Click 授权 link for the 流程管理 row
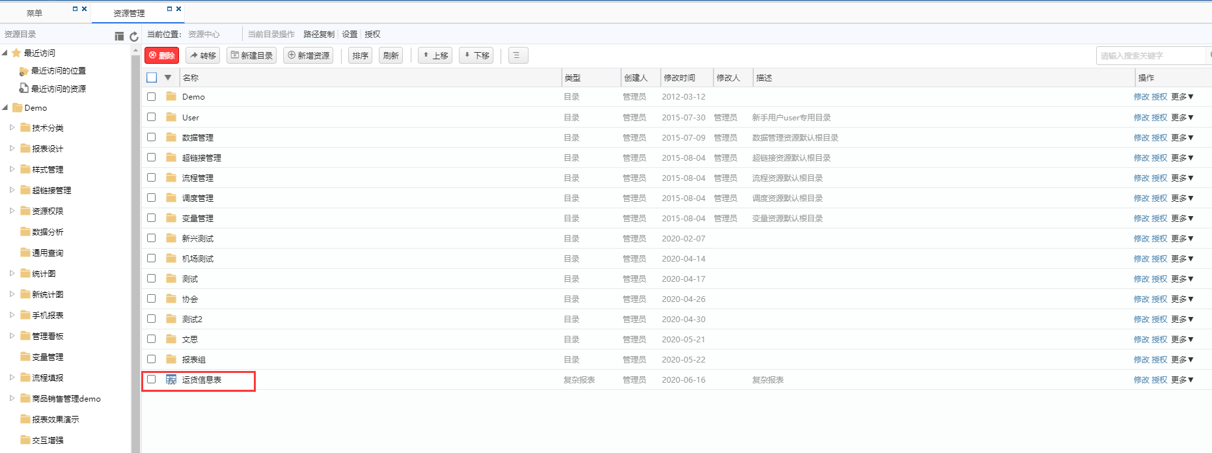The width and height of the screenshot is (1212, 453). click(1159, 178)
